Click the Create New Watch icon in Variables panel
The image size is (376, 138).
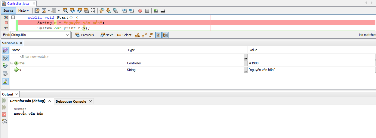click(x=5, y=66)
